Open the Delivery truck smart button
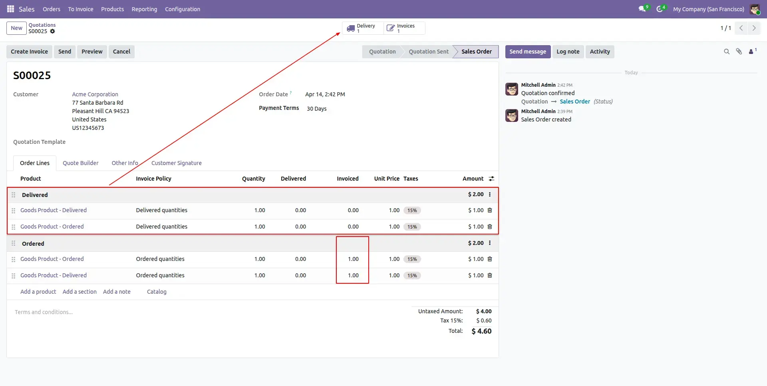Image resolution: width=767 pixels, height=386 pixels. [363, 28]
